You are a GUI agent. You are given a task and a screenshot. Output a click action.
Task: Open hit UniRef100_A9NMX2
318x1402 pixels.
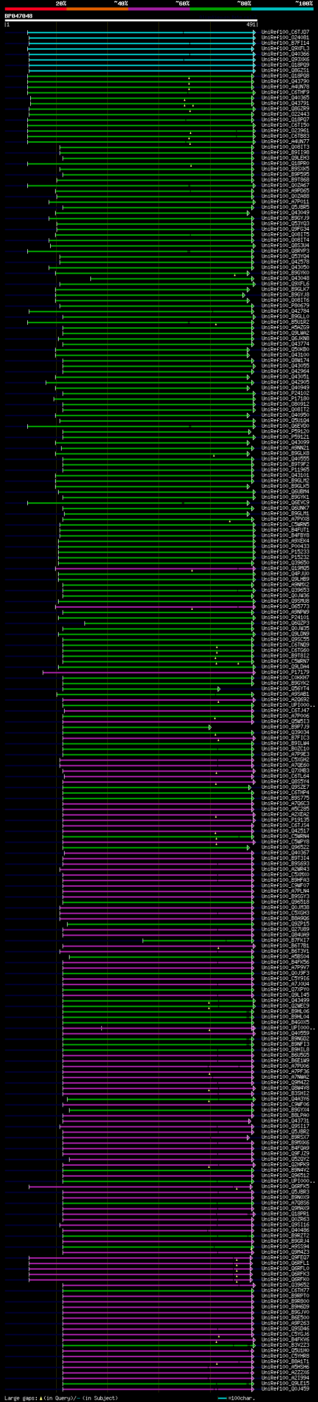285,584
